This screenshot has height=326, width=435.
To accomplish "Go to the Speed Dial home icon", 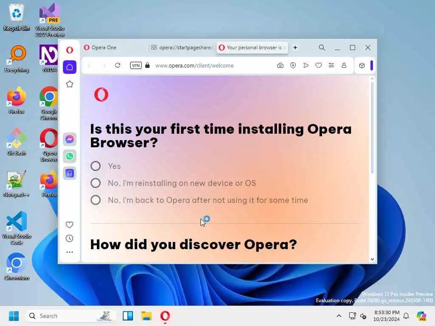I will (x=70, y=67).
